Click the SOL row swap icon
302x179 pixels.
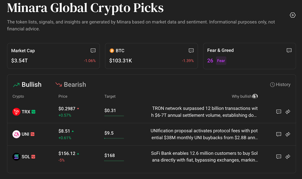click(288, 157)
